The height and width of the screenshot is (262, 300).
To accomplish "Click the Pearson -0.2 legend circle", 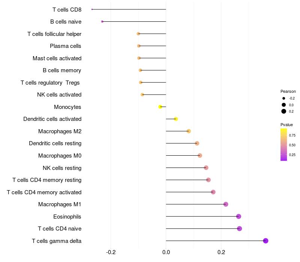I will 283,98.
